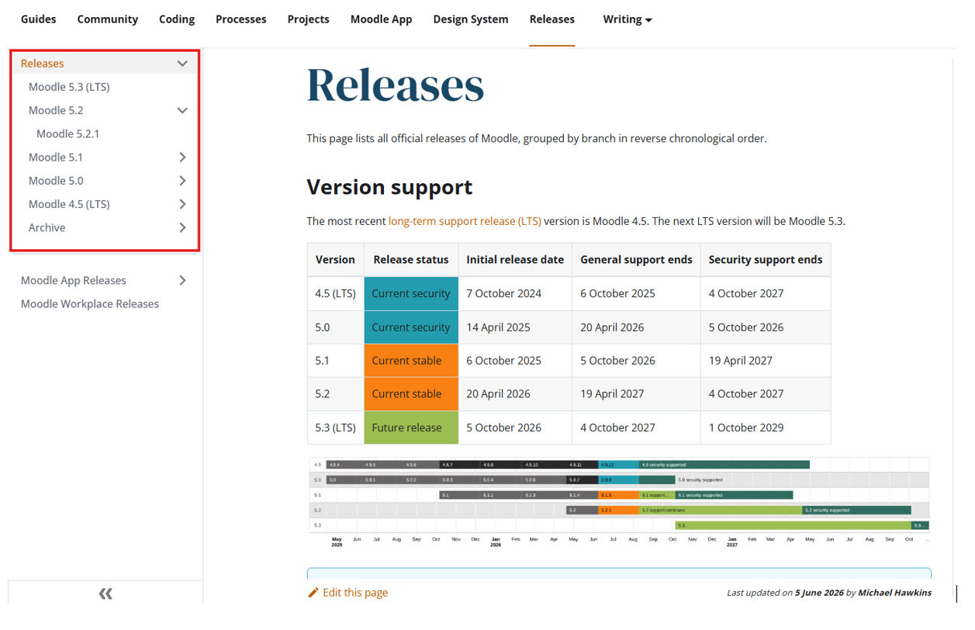Select Moodle 5.1 sidebar label
Viewport: 975px width, 630px height.
(56, 157)
